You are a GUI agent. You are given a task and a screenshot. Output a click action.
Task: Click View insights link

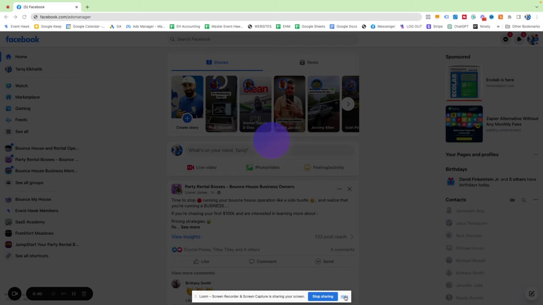coord(186,237)
